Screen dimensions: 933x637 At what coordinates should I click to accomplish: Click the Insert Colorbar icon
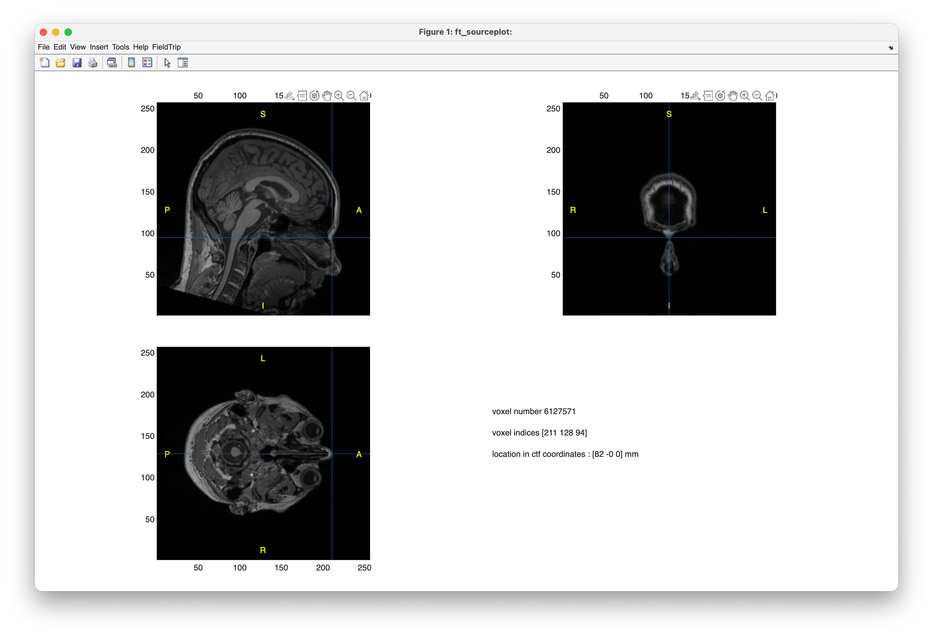coord(131,63)
